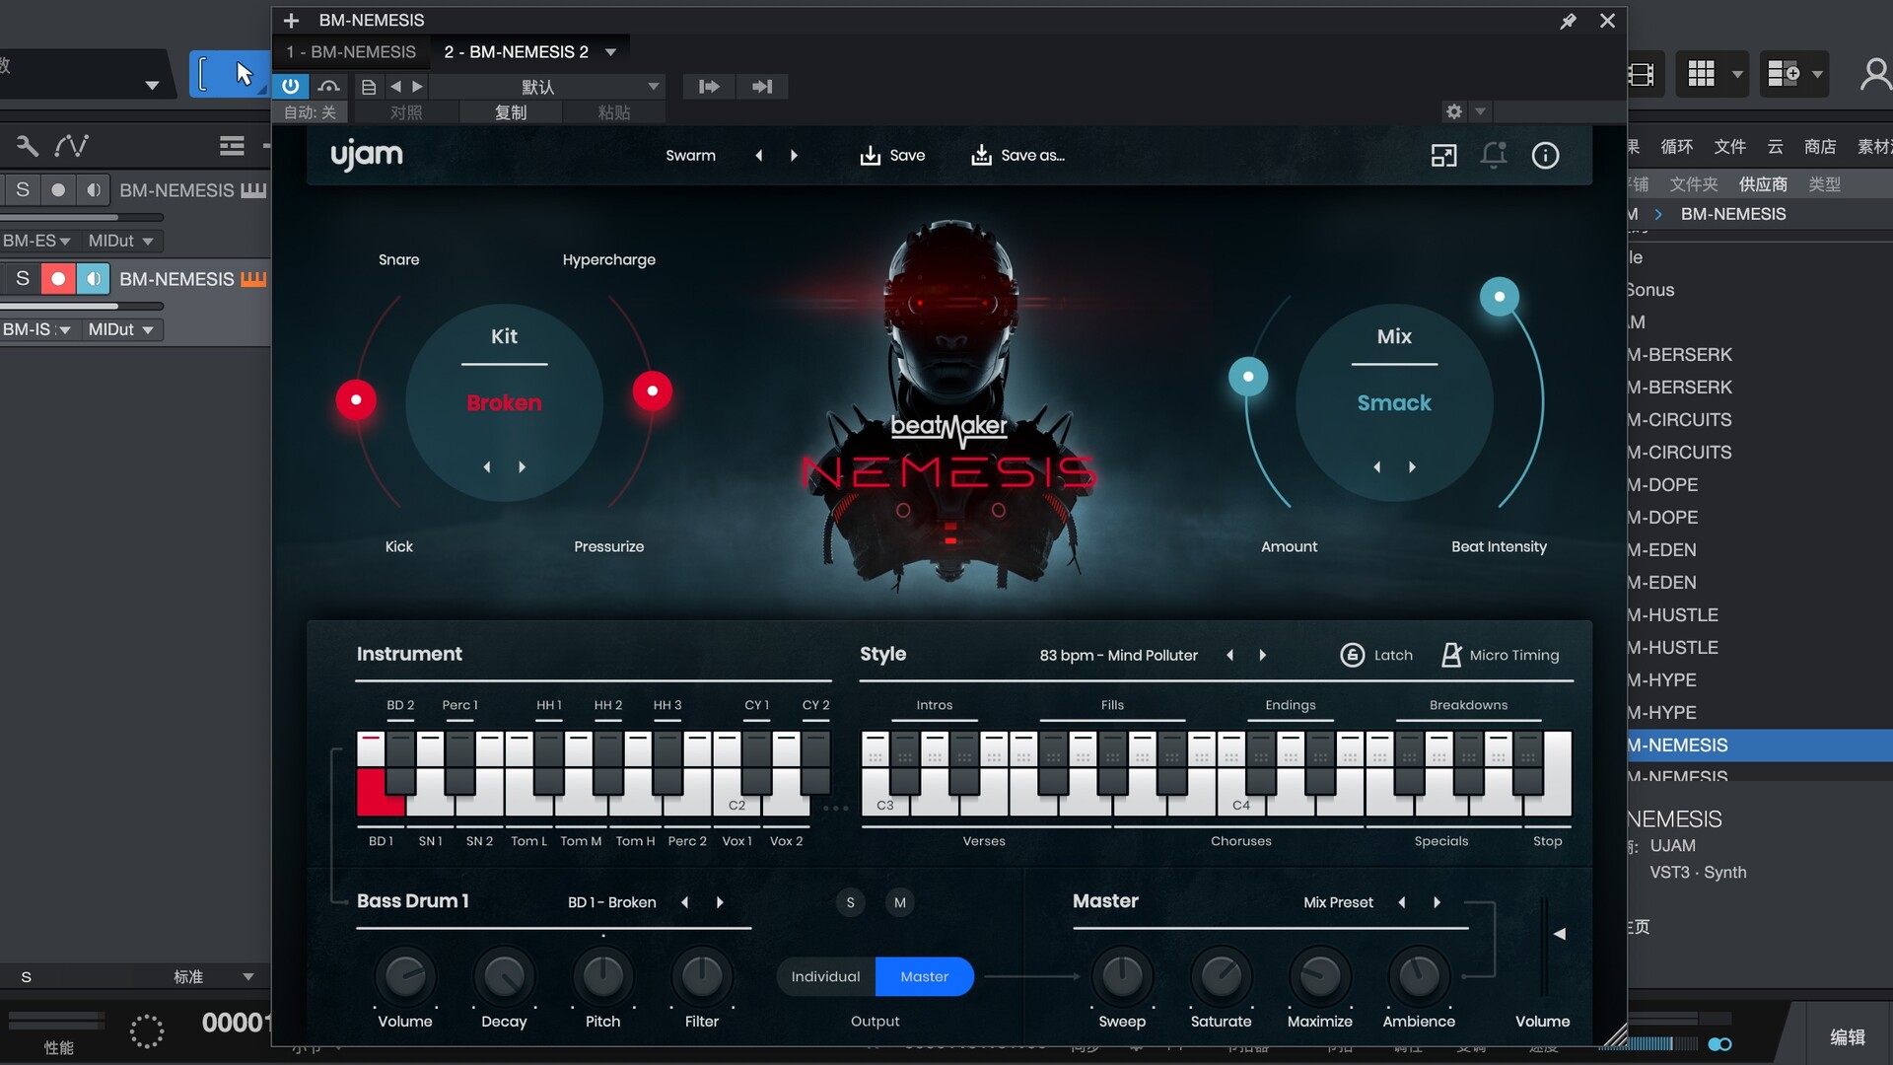Image resolution: width=1893 pixels, height=1065 pixels.
Task: Click the Beat Intensity slider handle
Action: (x=1500, y=296)
